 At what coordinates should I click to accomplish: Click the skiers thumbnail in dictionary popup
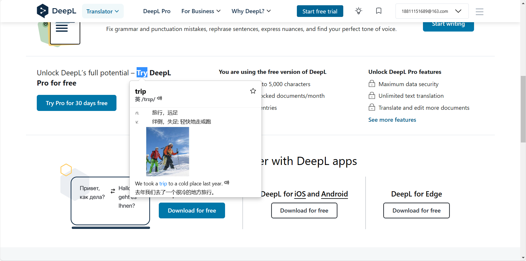coord(168,152)
